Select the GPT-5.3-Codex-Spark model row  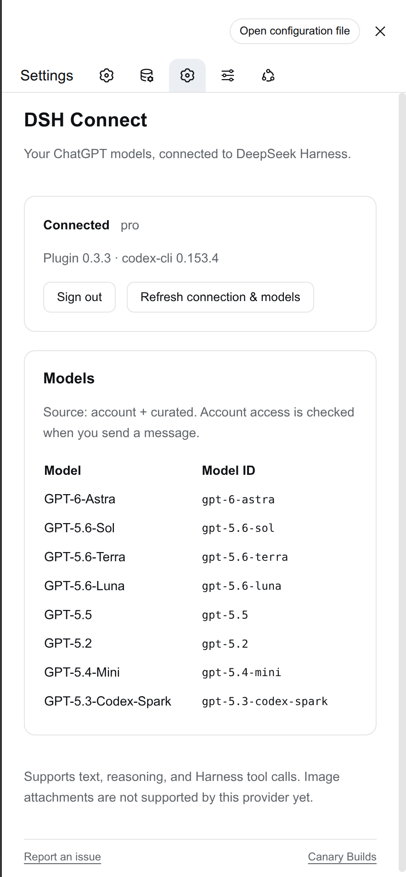click(200, 701)
